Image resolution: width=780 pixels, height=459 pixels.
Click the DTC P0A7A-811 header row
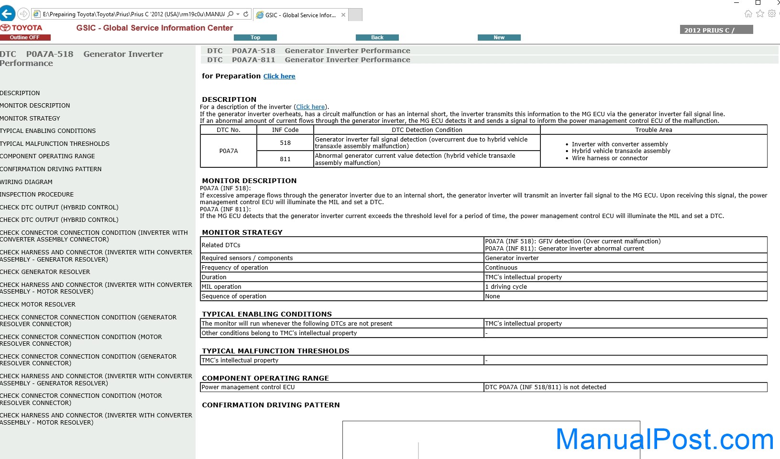click(490, 60)
